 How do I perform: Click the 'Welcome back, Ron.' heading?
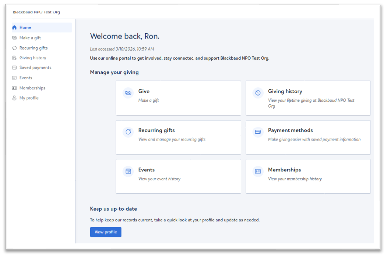pyautogui.click(x=125, y=36)
